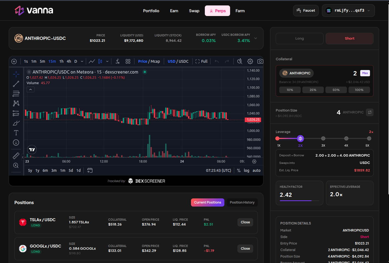Edit the collateral amount field
389x263 pixels.
355,73
